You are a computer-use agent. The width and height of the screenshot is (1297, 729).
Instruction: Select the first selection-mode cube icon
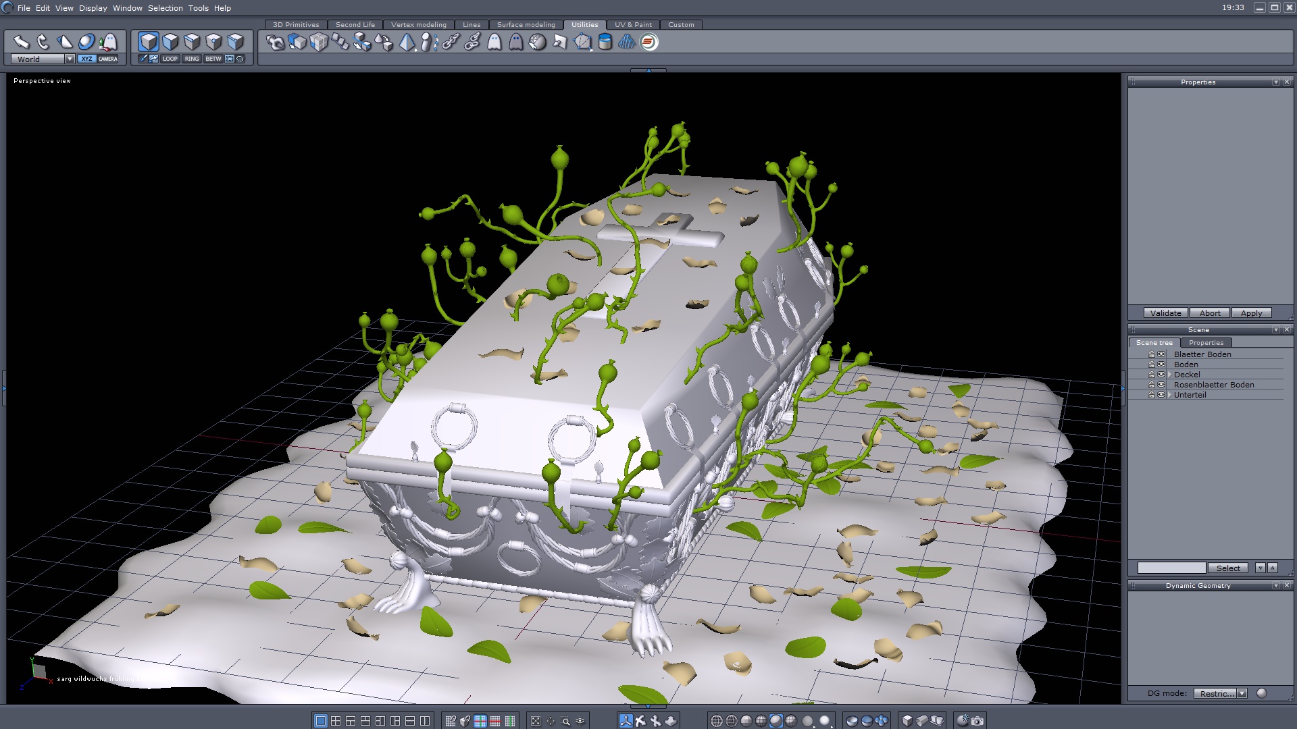(149, 42)
